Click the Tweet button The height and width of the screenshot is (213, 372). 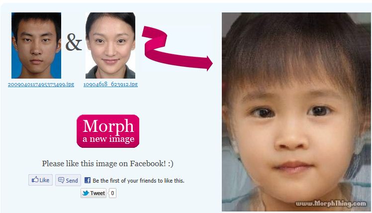[93, 193]
